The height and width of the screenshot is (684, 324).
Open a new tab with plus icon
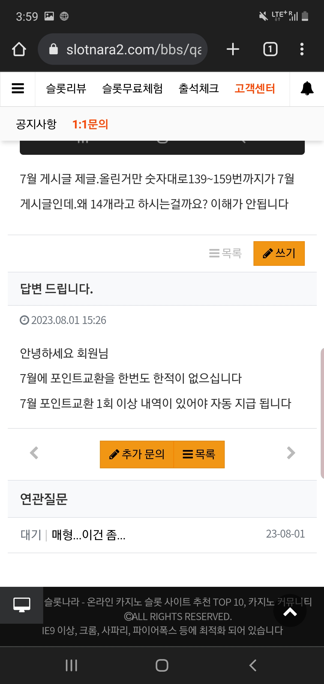pyautogui.click(x=233, y=49)
